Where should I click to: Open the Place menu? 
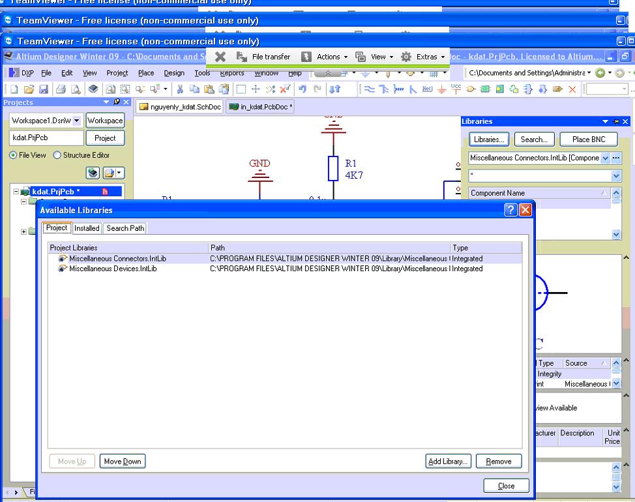(146, 73)
